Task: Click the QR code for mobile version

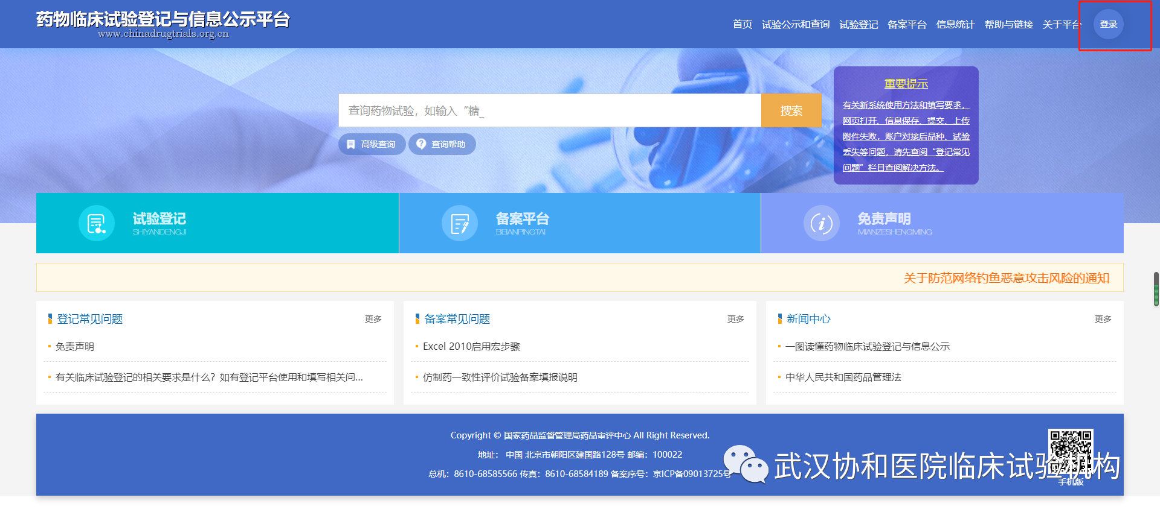Action: (1070, 451)
